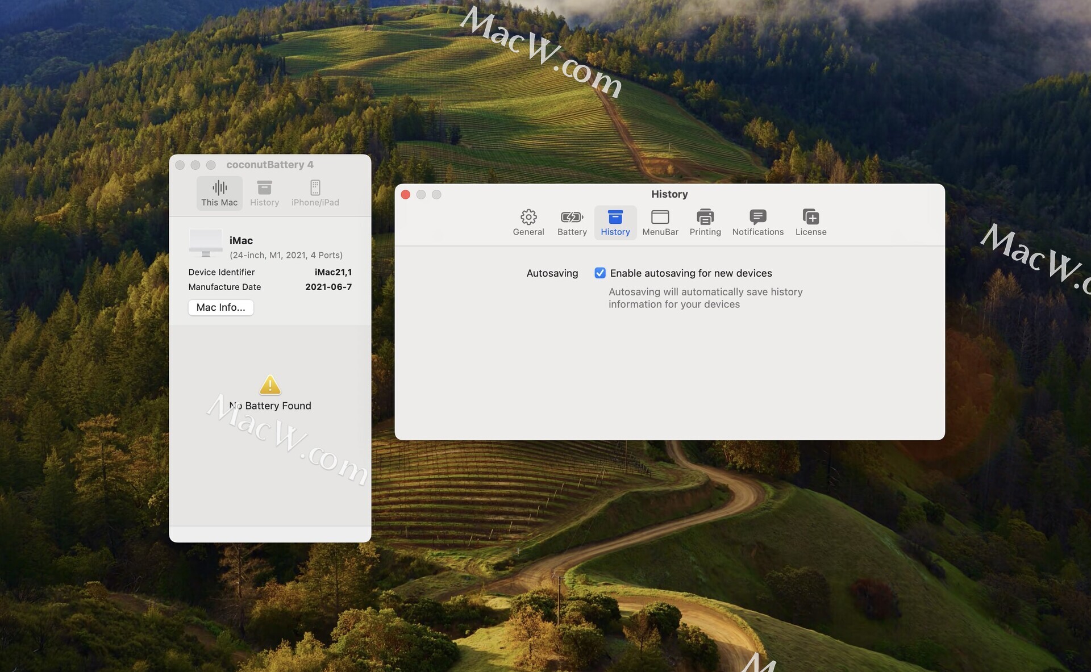Select the History preferences tab
This screenshot has width=1091, height=672.
point(615,222)
